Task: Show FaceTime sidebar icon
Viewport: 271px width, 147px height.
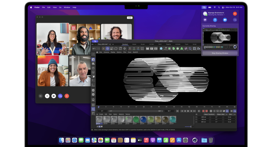Action: point(41,96)
